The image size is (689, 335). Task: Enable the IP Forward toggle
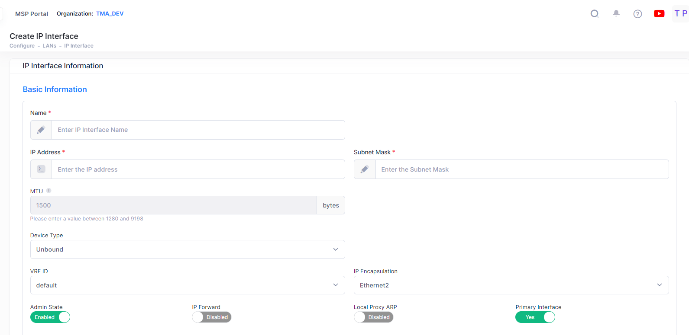point(212,317)
